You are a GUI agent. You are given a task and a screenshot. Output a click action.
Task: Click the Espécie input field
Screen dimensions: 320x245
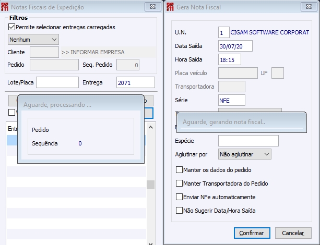(x=248, y=141)
